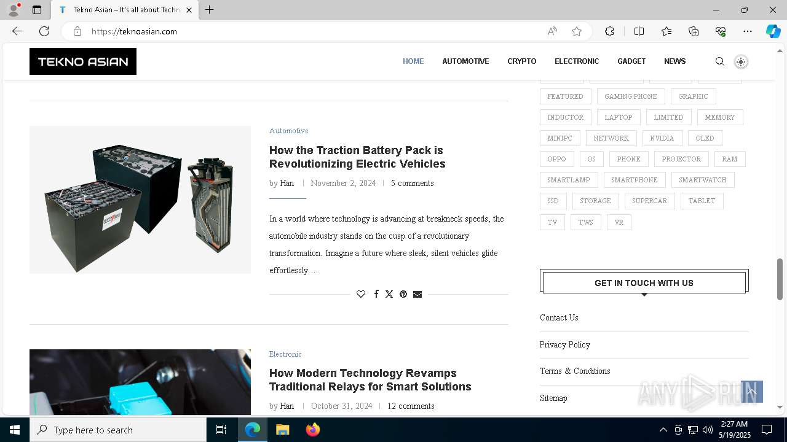This screenshot has width=787, height=442.
Task: Add this page to favorites
Action: (x=577, y=31)
